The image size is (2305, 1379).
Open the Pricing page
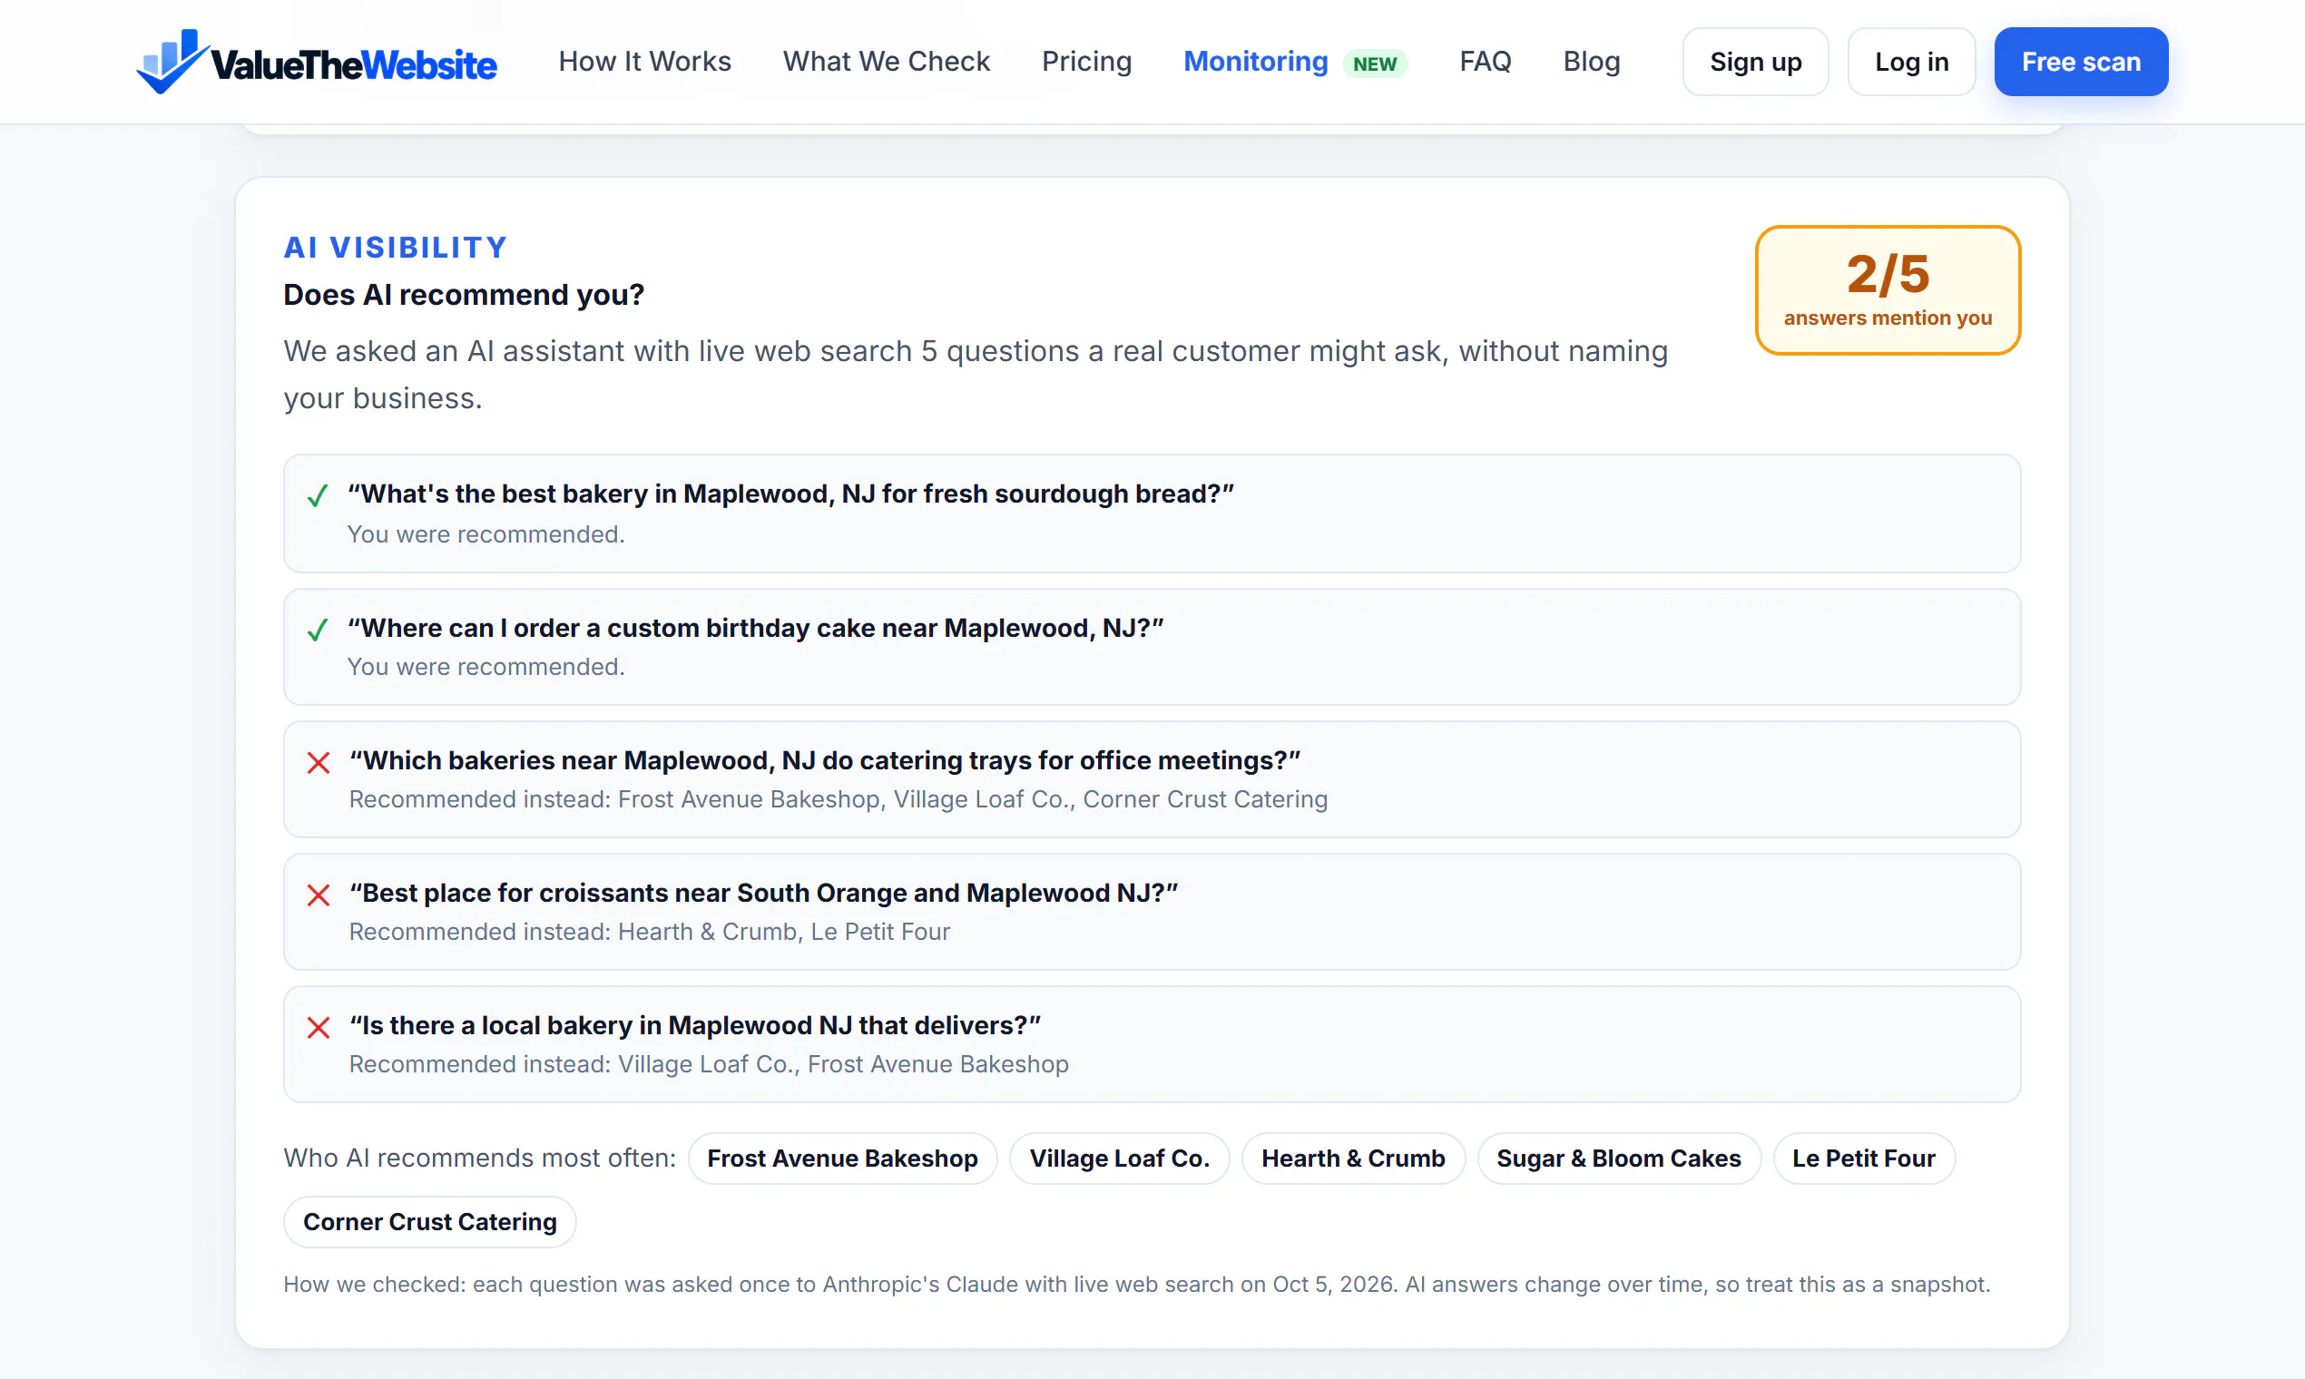(1086, 62)
